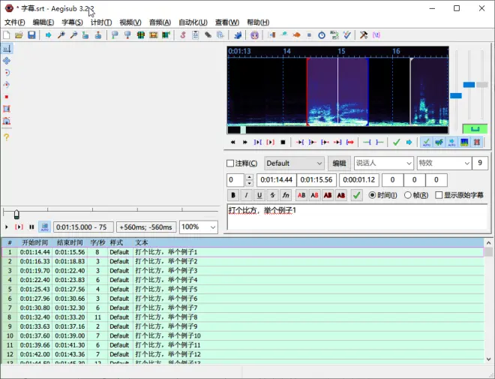
Task: Open the Automation blue puzzle icon
Action: tap(238, 35)
